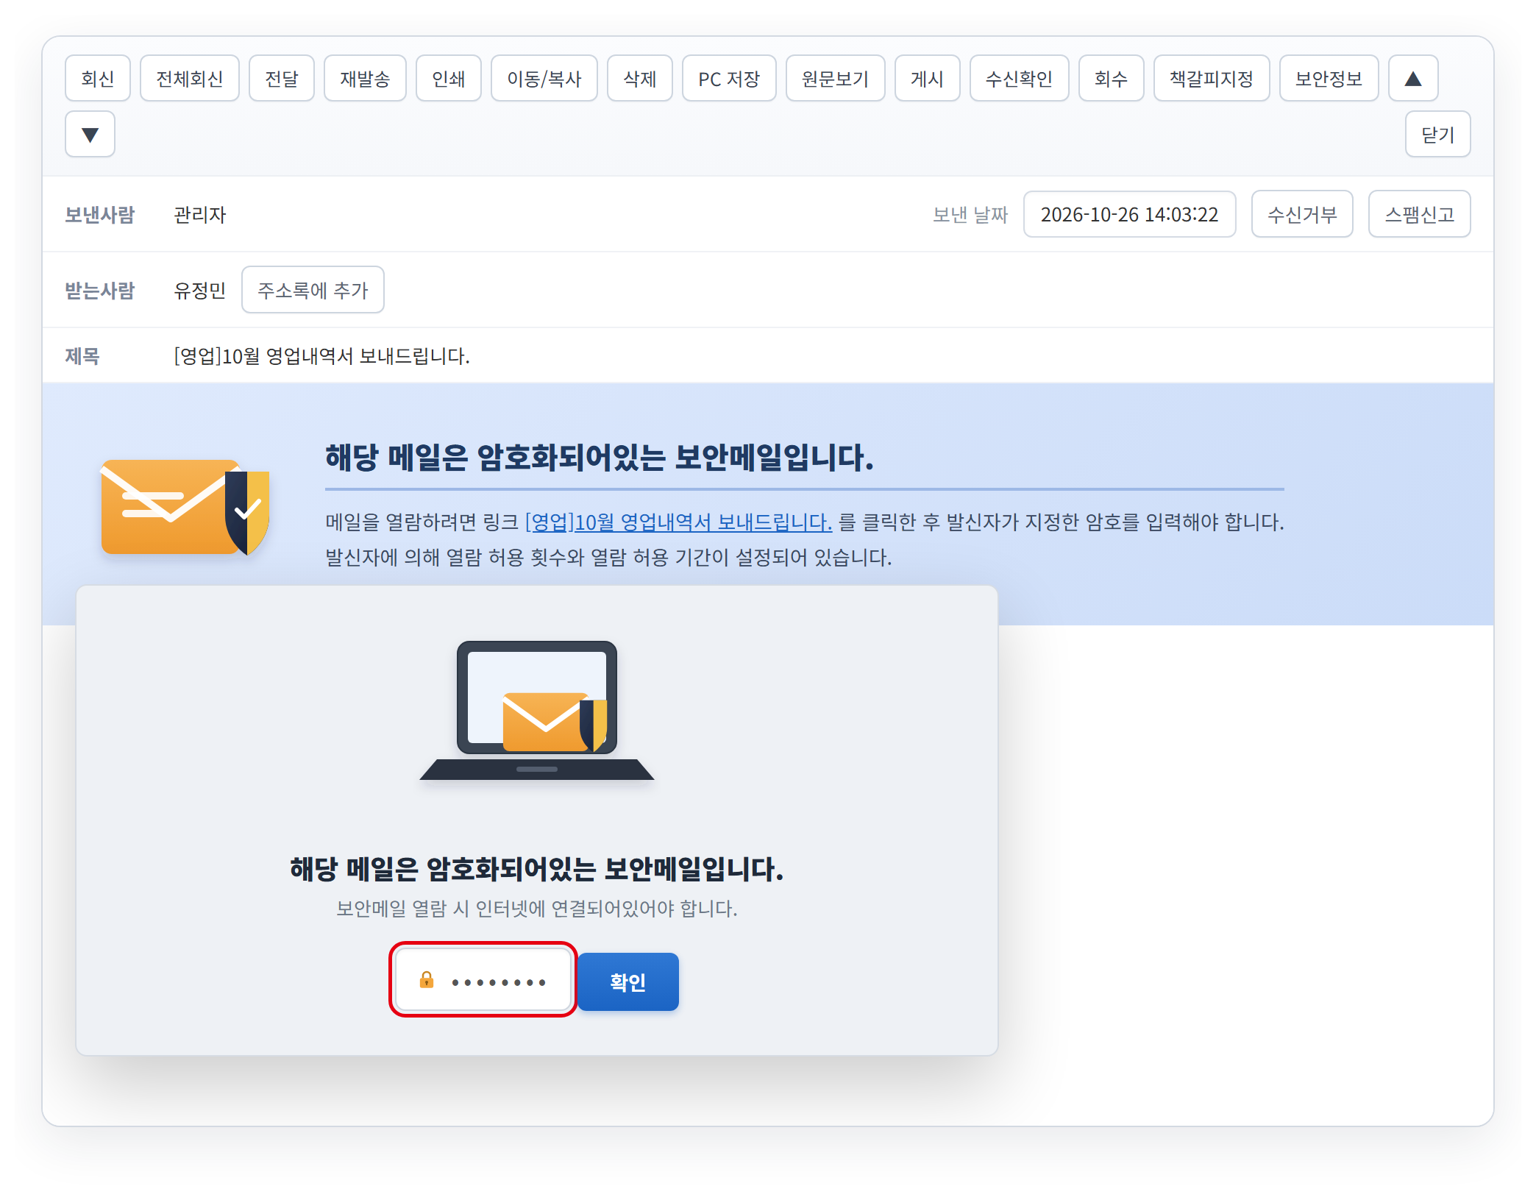The width and height of the screenshot is (1536, 1200).
Task: Delete the mail with 삭제
Action: (639, 78)
